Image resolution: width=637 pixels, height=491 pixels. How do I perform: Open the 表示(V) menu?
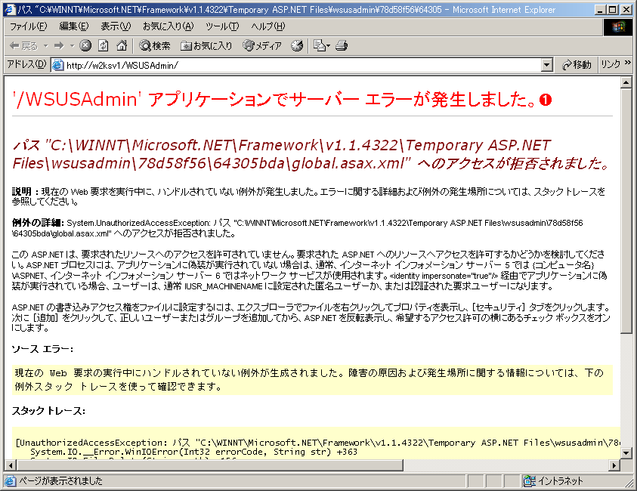click(x=116, y=26)
